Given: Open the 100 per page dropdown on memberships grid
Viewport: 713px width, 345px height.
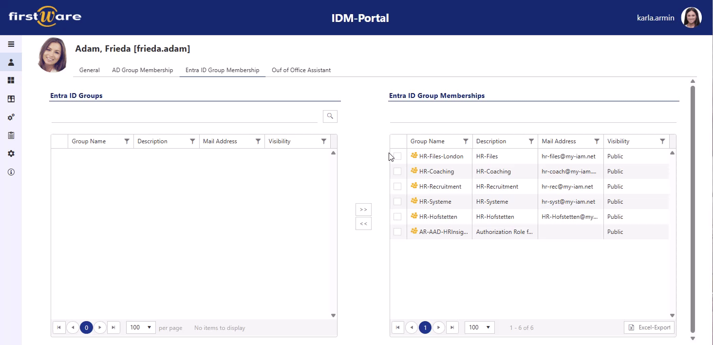Looking at the screenshot, I should coord(479,327).
